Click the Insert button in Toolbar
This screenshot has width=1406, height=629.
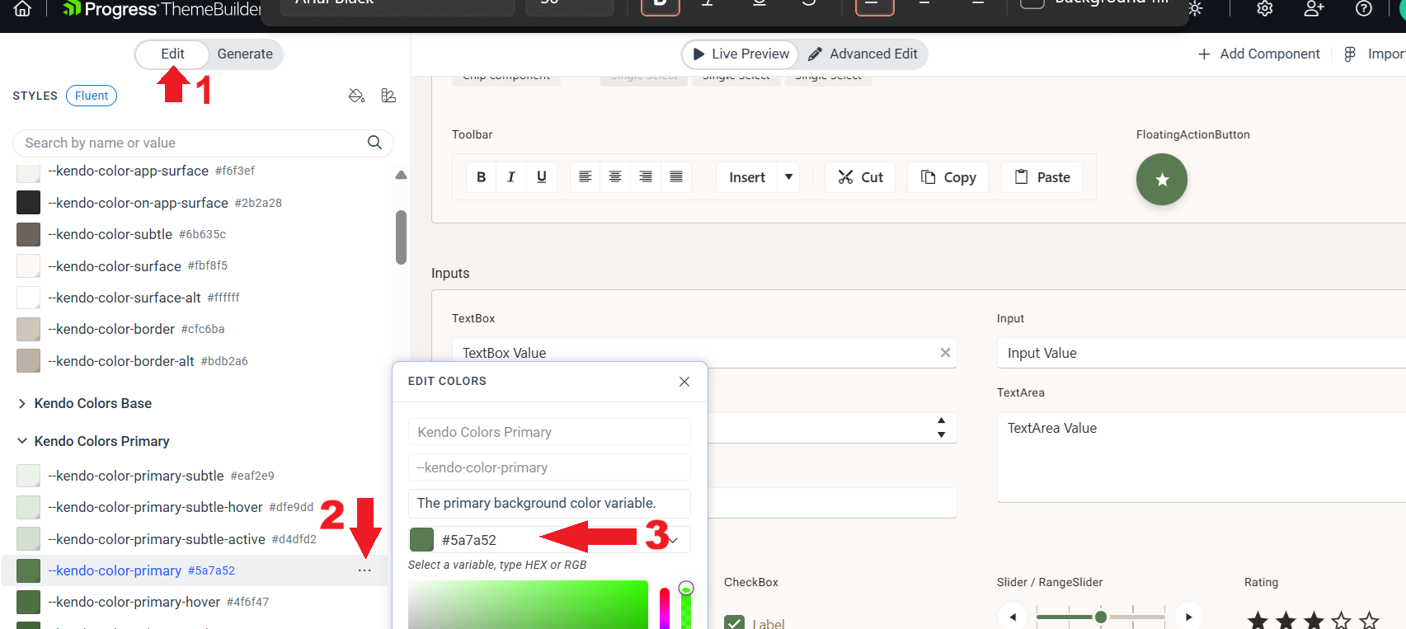[747, 177]
